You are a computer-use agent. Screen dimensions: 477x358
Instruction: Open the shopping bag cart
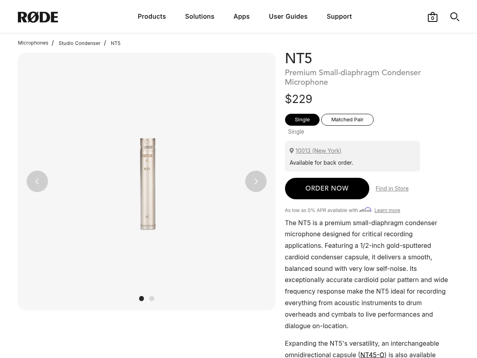click(x=432, y=17)
